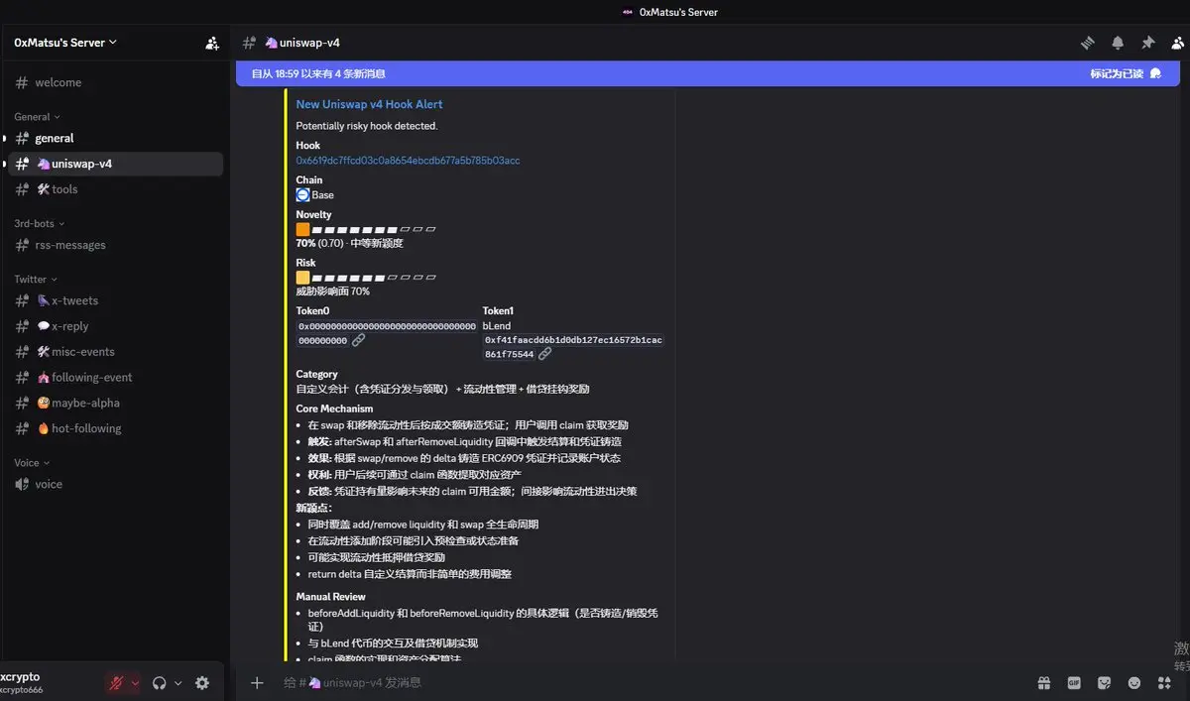Open the hook address 0x6619dc7f link
This screenshot has height=701, width=1190.
coord(408,161)
